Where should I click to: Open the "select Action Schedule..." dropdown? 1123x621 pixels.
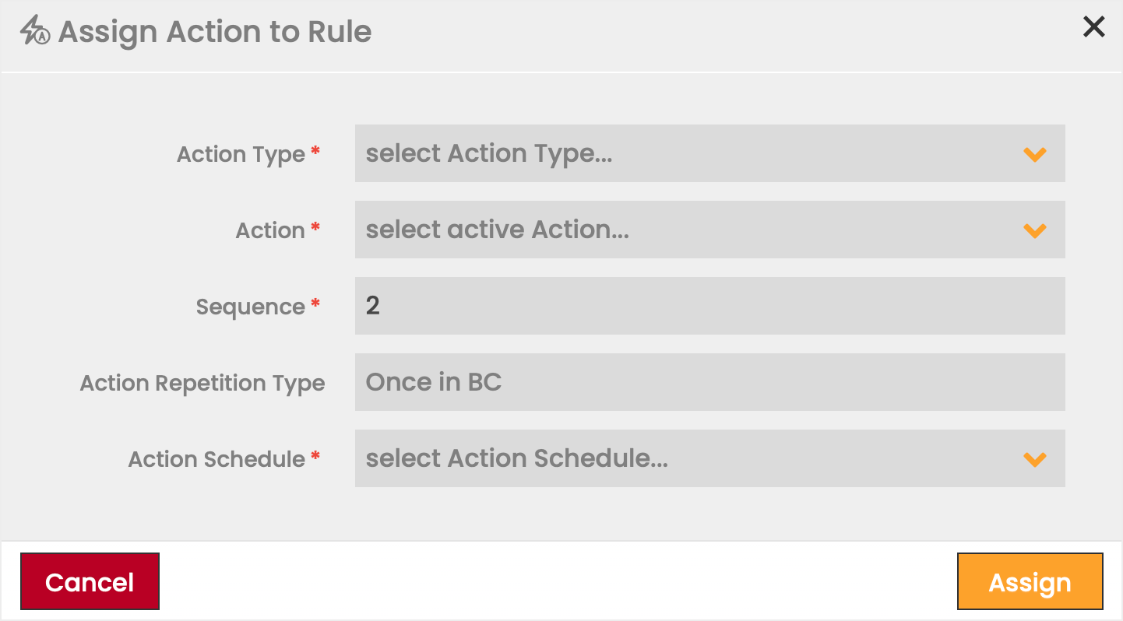(685, 459)
